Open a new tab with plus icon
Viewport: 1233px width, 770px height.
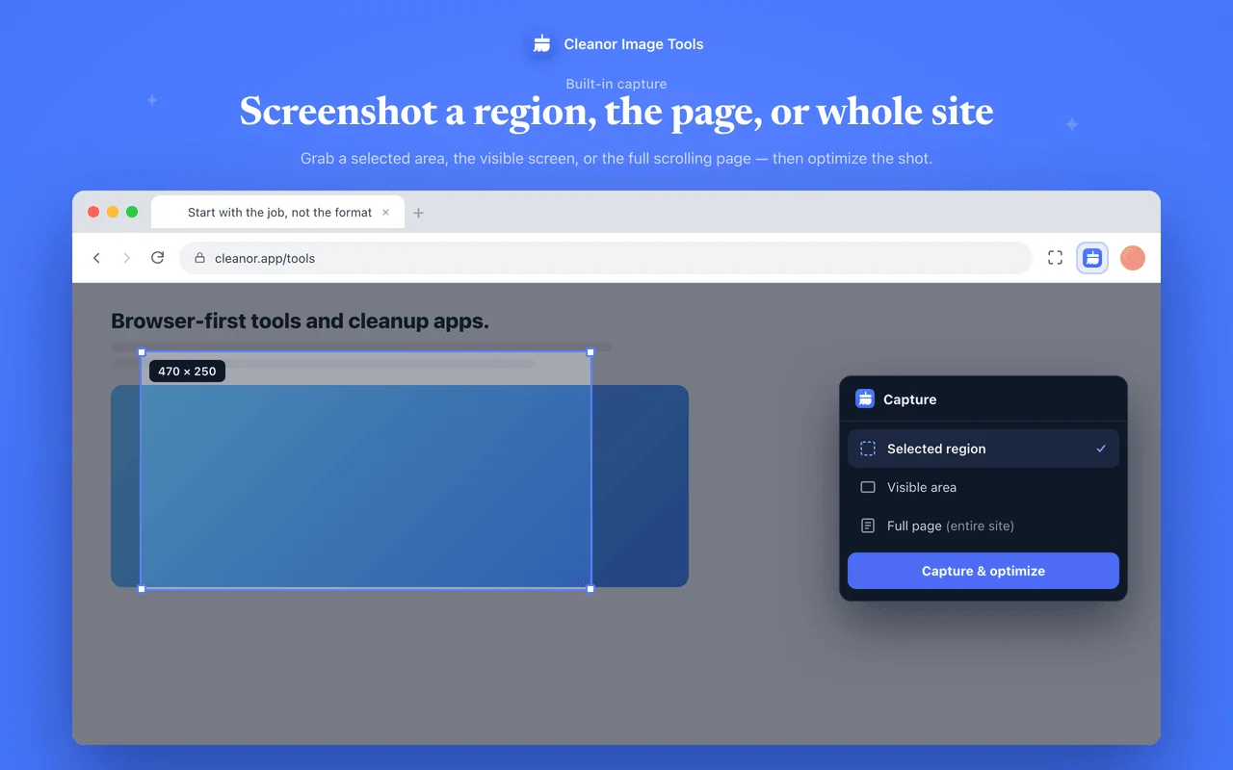tap(418, 213)
